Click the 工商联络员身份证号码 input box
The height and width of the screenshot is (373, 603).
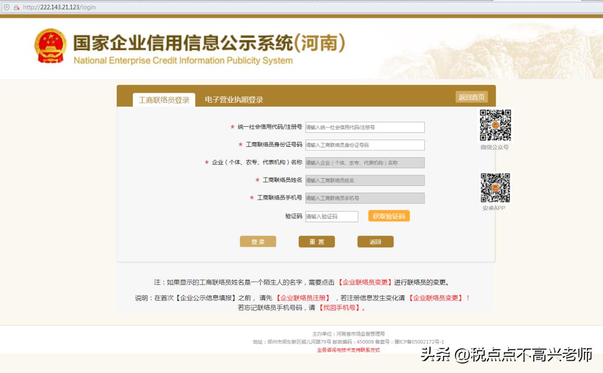(x=365, y=145)
